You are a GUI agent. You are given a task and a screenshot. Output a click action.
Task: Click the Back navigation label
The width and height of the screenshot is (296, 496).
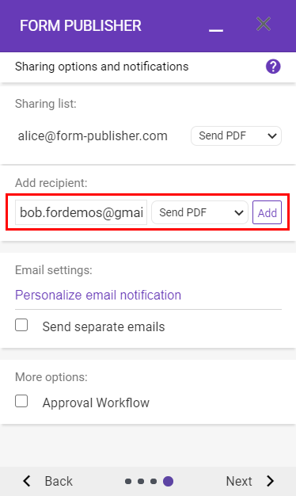tap(59, 481)
